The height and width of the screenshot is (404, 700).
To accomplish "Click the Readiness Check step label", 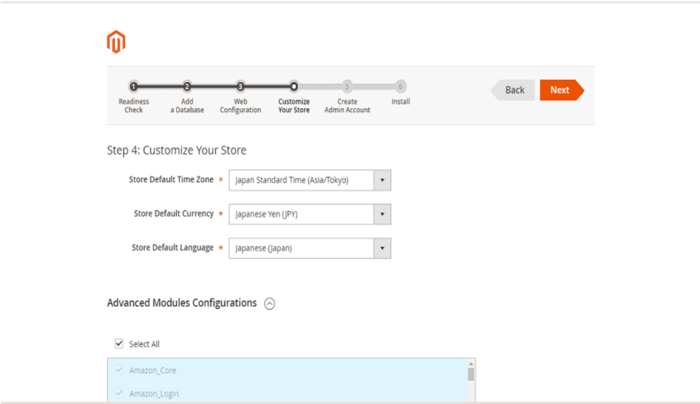I will [134, 106].
